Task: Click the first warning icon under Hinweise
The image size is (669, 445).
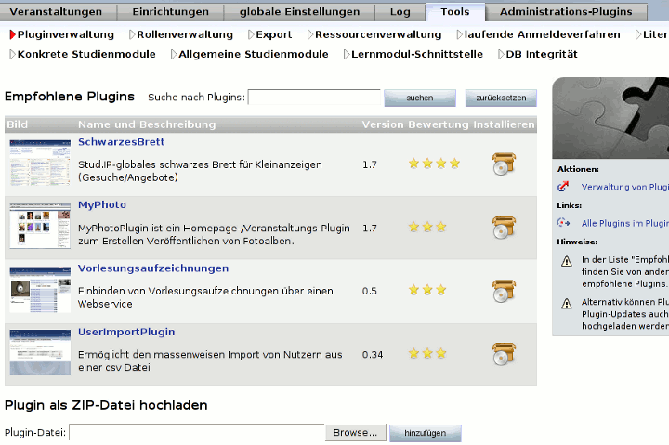Action: click(x=566, y=262)
